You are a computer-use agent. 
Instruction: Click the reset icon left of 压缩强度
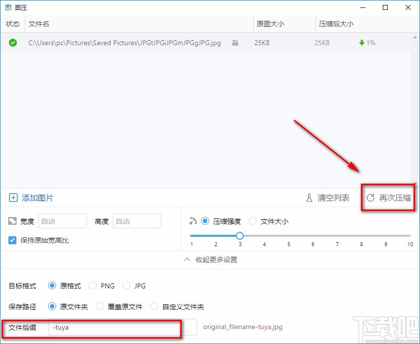[194, 221]
